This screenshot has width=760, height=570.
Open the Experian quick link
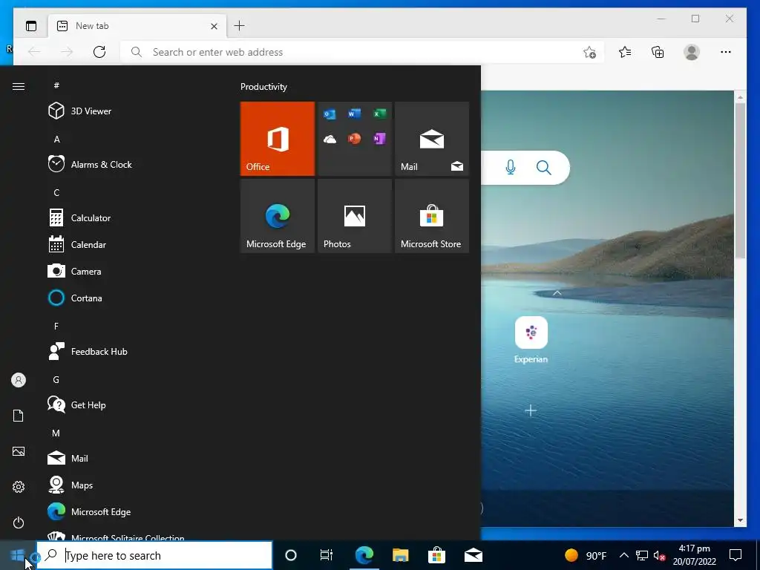click(531, 339)
